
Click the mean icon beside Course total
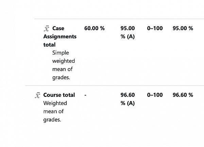click(38, 95)
